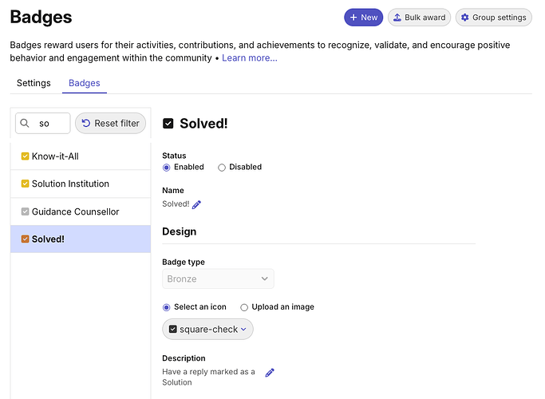Viewport: 545px width, 399px height.
Task: Open Group settings
Action: pos(494,18)
